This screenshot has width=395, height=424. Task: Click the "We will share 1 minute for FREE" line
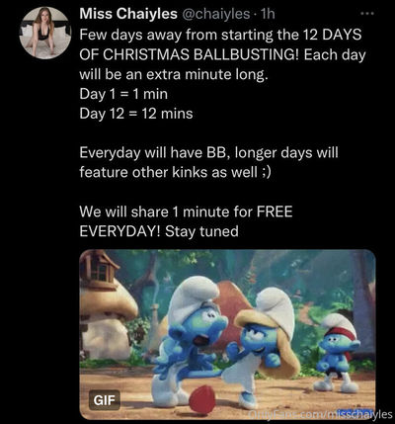(x=186, y=212)
